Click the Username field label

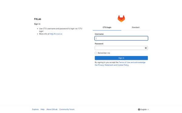(99, 34)
